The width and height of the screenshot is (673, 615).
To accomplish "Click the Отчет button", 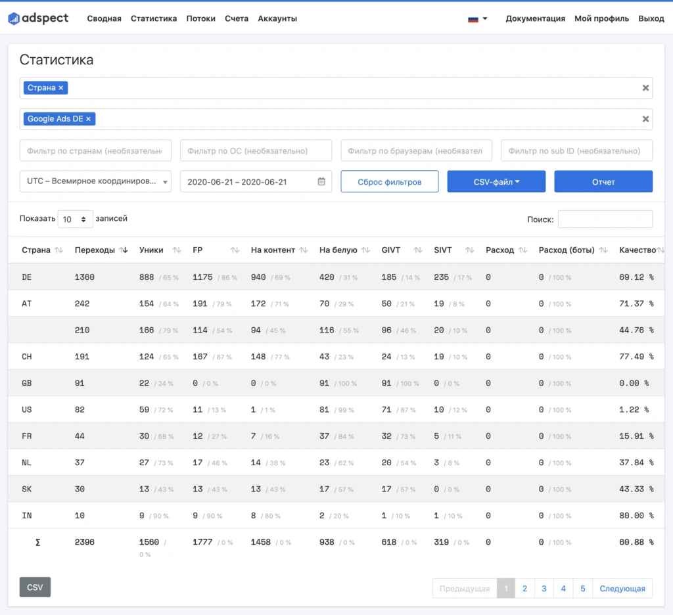I will point(603,181).
